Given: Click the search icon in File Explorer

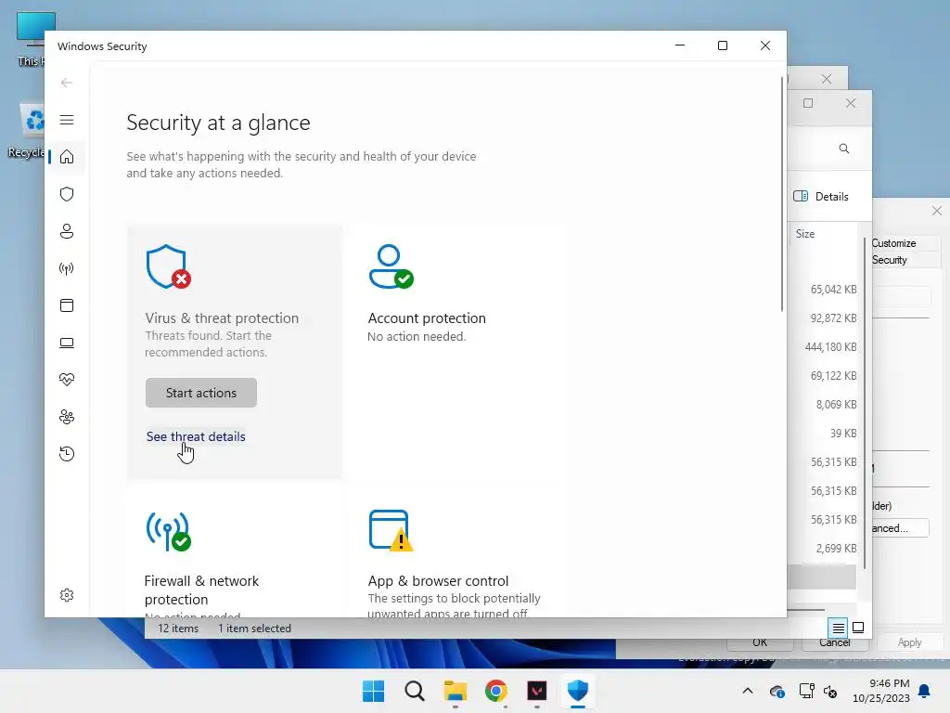Looking at the screenshot, I should coord(844,149).
